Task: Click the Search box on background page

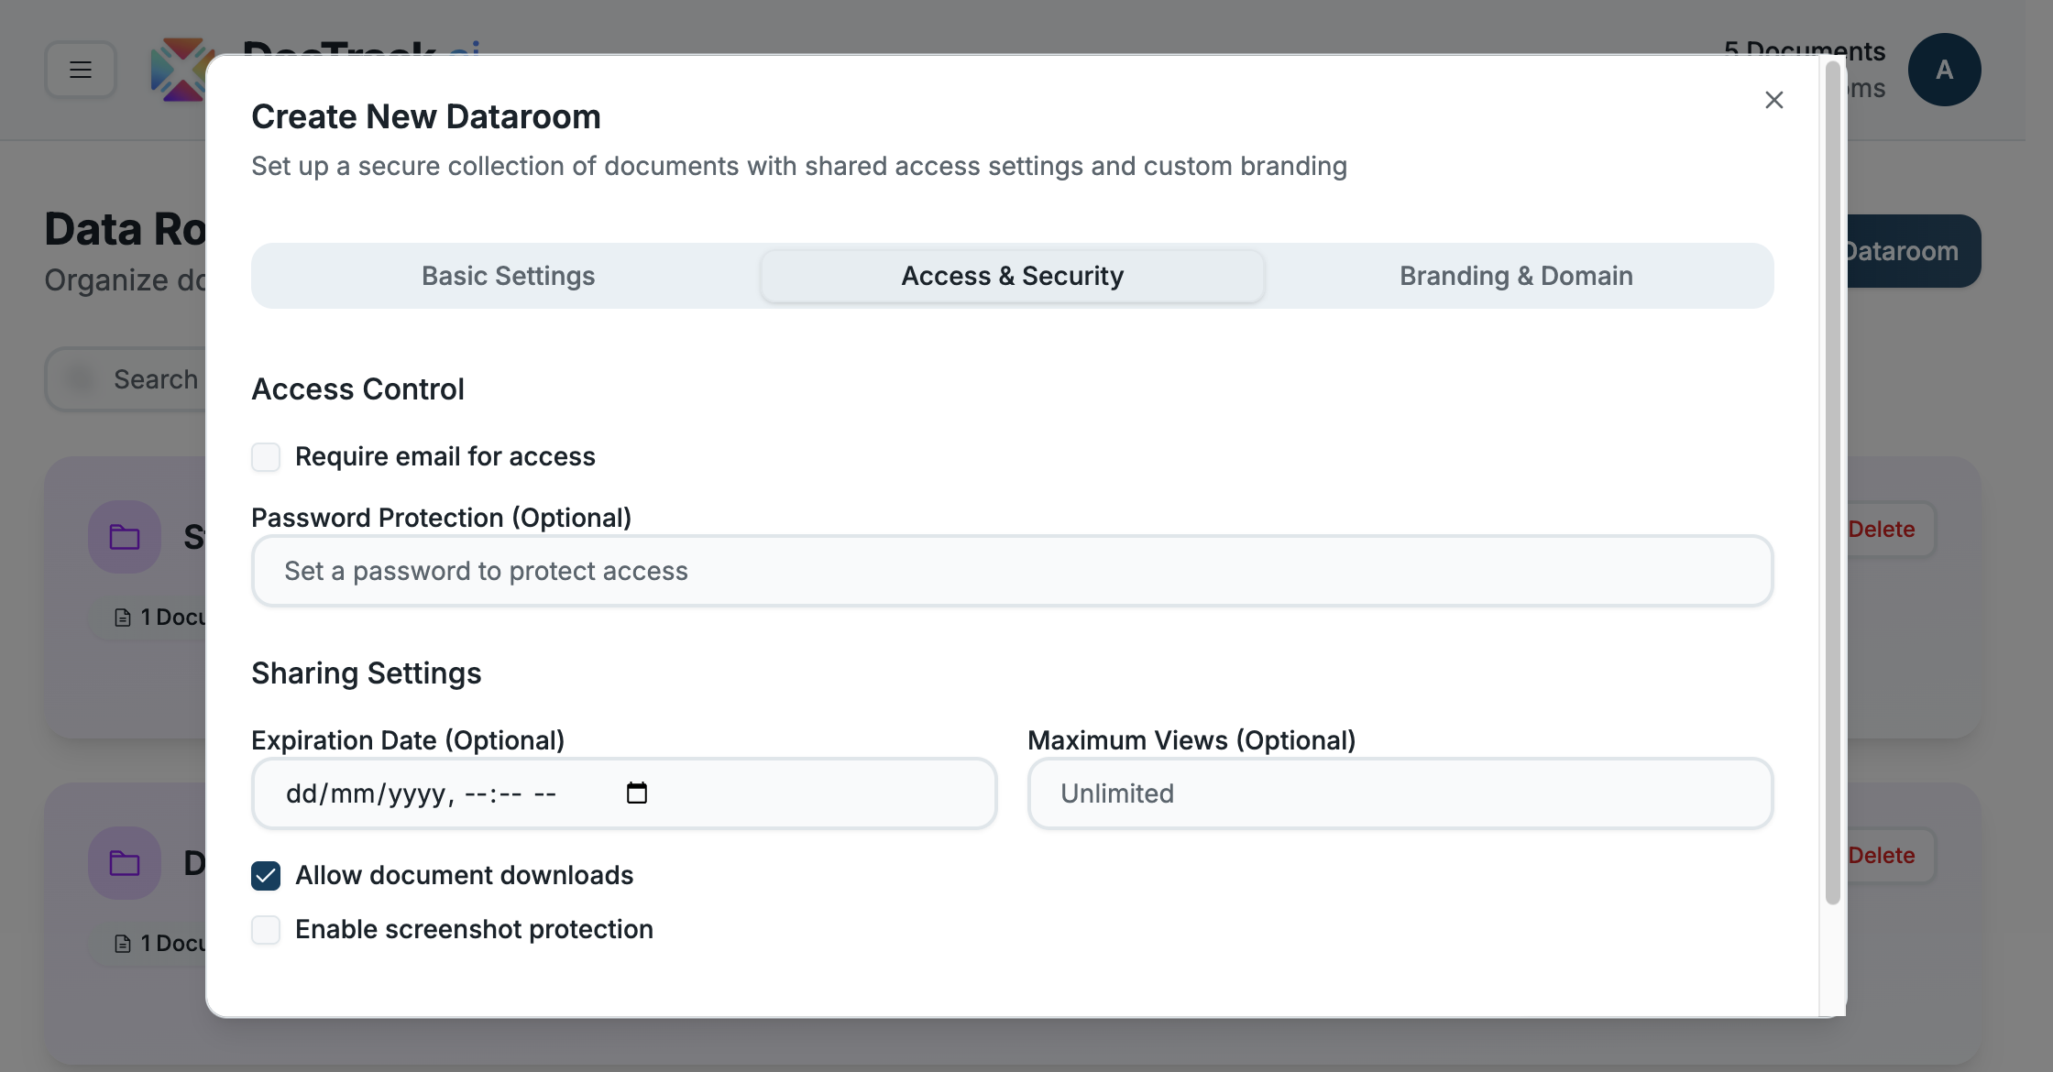Action: [126, 379]
